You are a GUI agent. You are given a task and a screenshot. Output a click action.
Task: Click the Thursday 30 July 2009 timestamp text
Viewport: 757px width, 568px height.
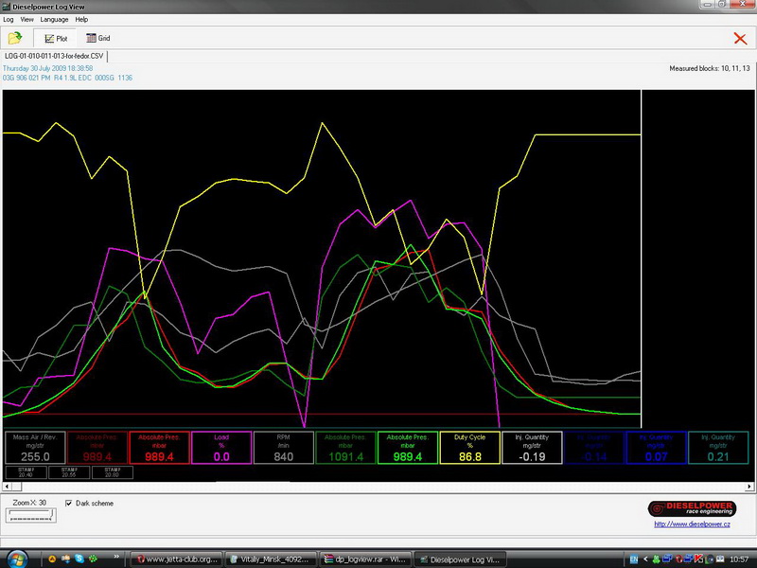pyautogui.click(x=48, y=68)
